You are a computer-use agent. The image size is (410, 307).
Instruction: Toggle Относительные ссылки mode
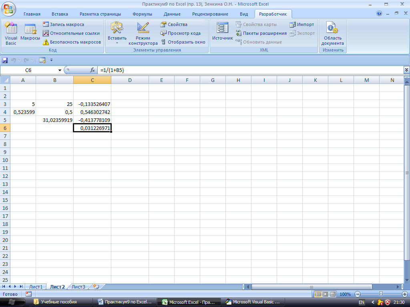click(71, 33)
